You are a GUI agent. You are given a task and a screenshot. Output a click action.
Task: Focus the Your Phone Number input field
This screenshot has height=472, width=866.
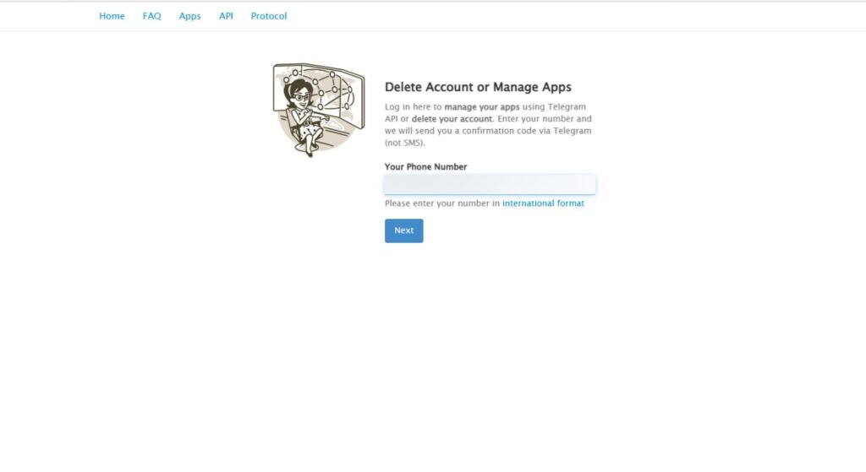pos(490,184)
